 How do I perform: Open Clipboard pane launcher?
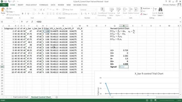pos(20,18)
